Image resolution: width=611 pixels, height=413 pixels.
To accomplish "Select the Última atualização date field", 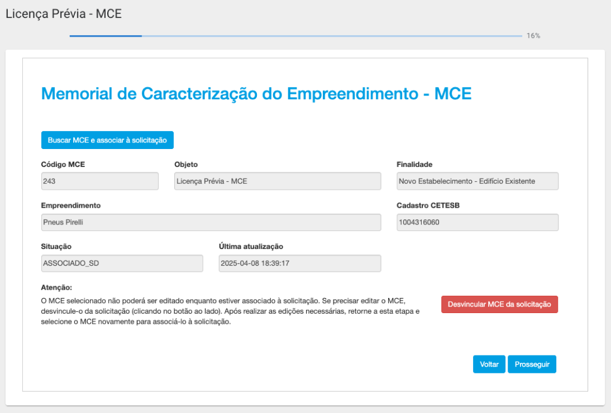I will 300,263.
